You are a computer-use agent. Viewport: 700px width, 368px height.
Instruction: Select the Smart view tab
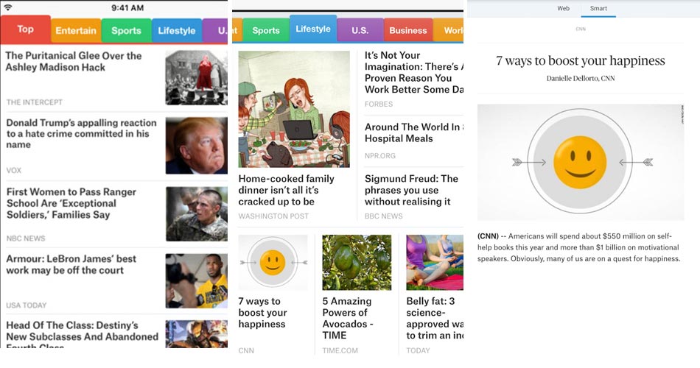598,9
